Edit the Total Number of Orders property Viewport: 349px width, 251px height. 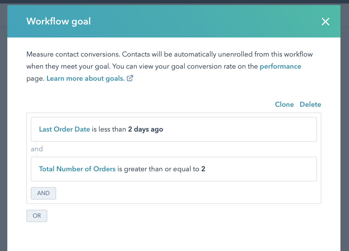point(77,169)
